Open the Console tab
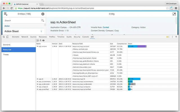 pos(85,37)
